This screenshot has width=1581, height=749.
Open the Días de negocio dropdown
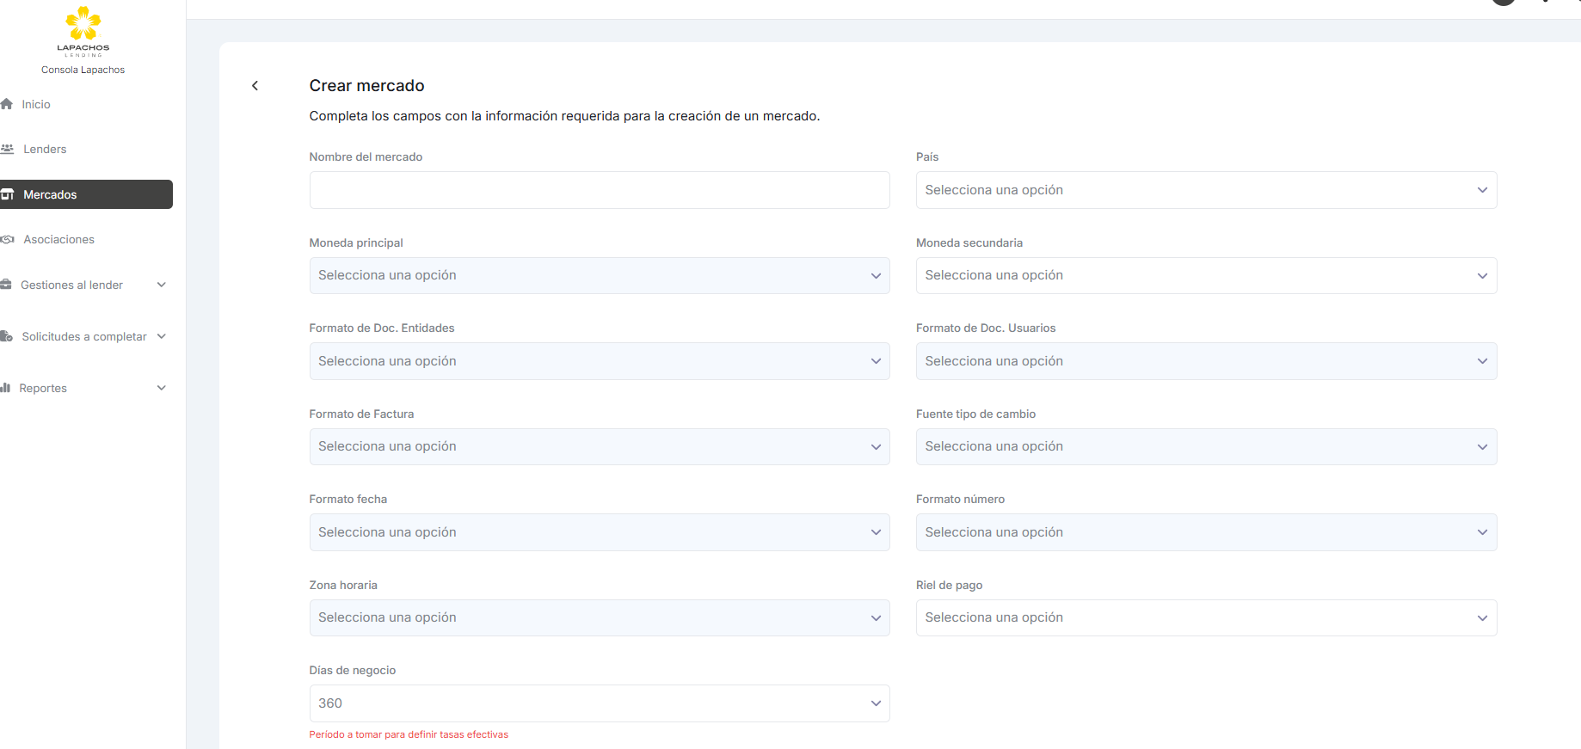click(x=599, y=703)
